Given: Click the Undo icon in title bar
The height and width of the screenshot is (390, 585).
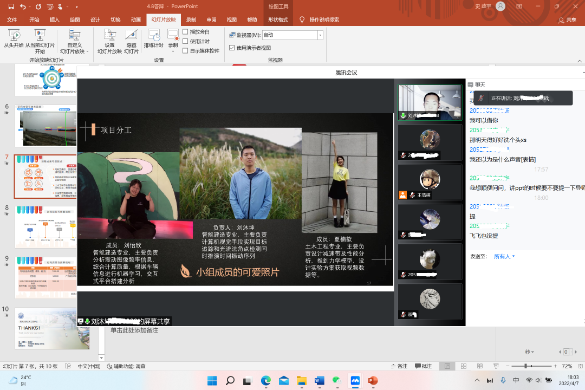Looking at the screenshot, I should click(23, 6).
